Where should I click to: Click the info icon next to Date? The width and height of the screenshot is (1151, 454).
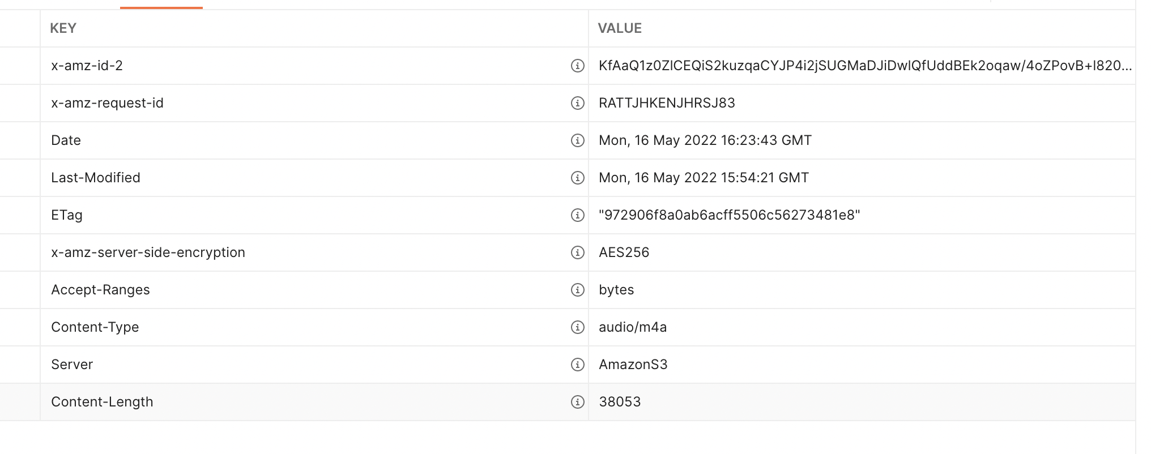tap(577, 140)
